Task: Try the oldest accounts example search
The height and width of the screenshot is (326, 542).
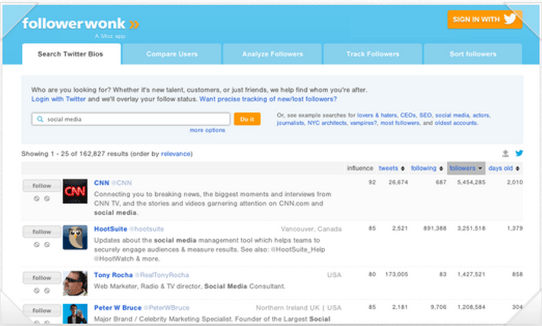Action: pyautogui.click(x=456, y=123)
